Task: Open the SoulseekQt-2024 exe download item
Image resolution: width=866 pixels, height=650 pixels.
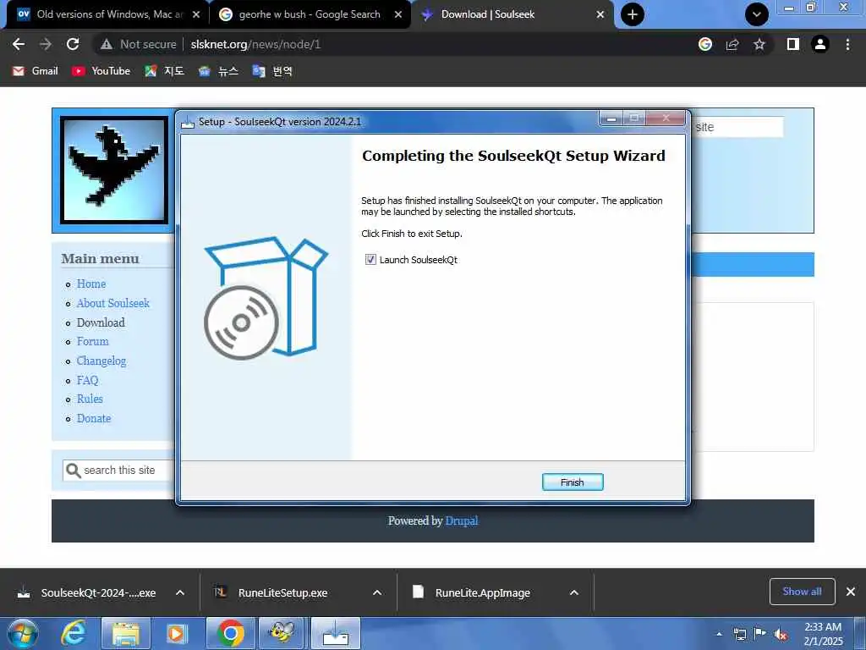Action: click(88, 592)
